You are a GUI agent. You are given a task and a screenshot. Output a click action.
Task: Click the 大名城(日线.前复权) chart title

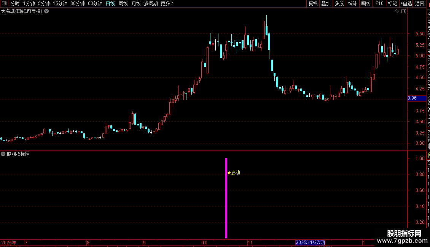pos(22,11)
